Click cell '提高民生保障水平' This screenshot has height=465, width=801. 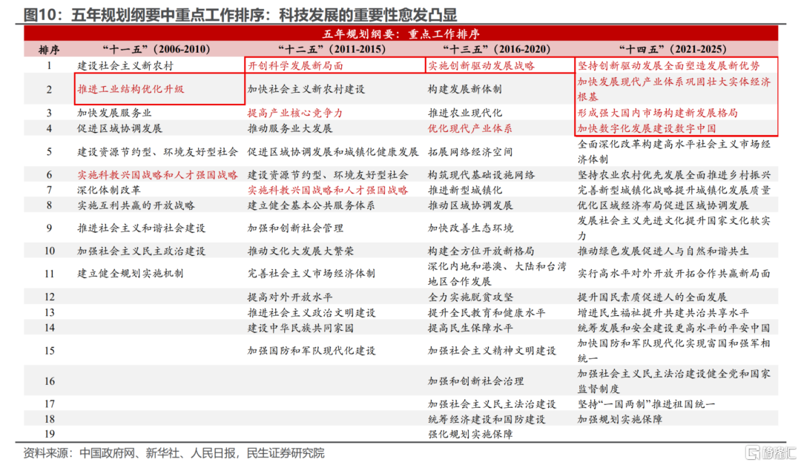pyautogui.click(x=470, y=328)
